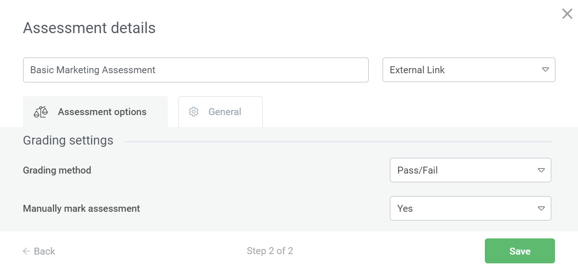Image resolution: width=578 pixels, height=267 pixels.
Task: Click the Manually mark assessment label
Action: [82, 209]
